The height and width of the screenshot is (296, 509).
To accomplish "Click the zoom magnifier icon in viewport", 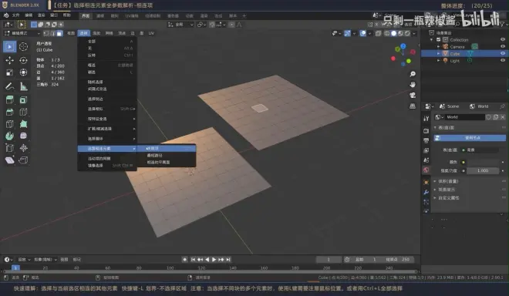I will click(x=413, y=74).
